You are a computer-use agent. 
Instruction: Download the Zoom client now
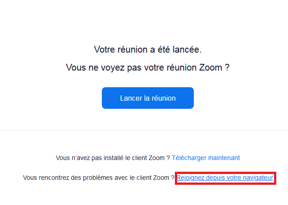point(206,158)
